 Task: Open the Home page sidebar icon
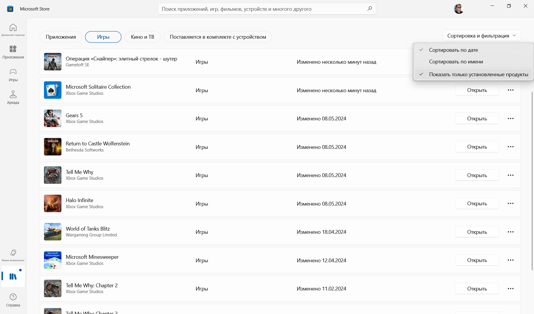pyautogui.click(x=13, y=29)
